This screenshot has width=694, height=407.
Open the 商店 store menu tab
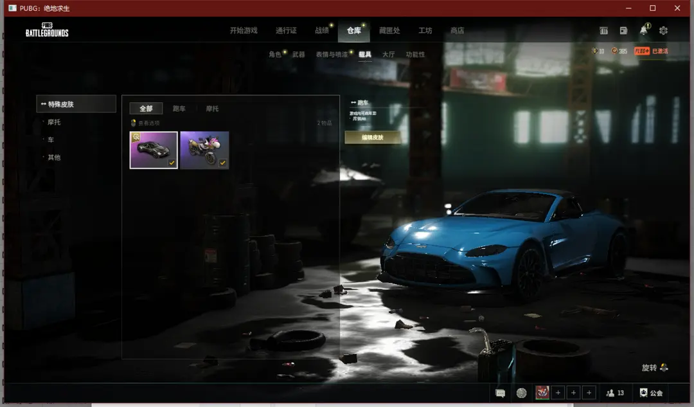tap(458, 31)
